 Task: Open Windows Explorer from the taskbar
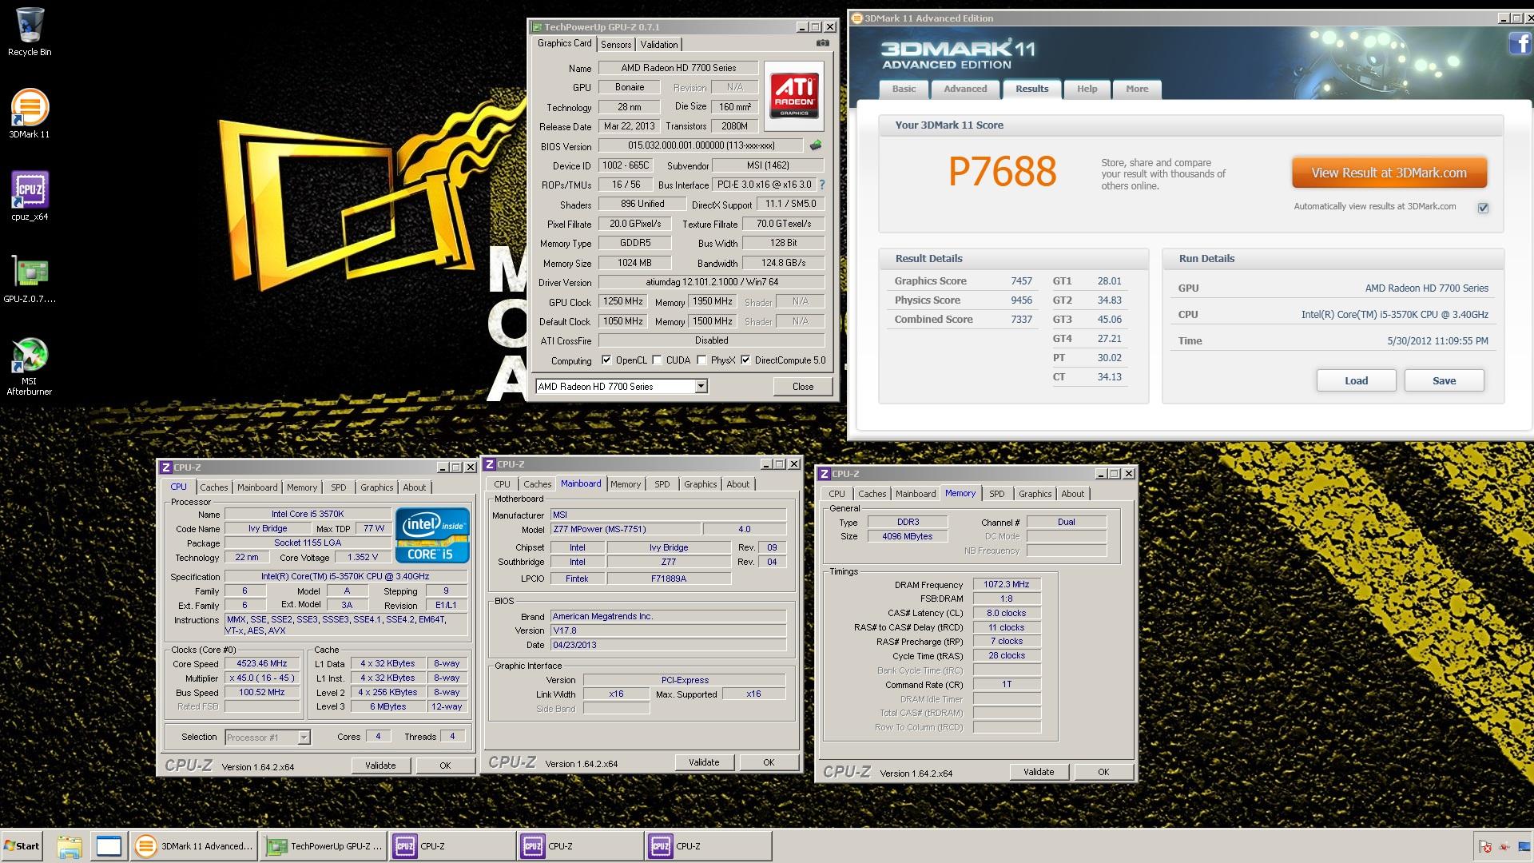[70, 846]
